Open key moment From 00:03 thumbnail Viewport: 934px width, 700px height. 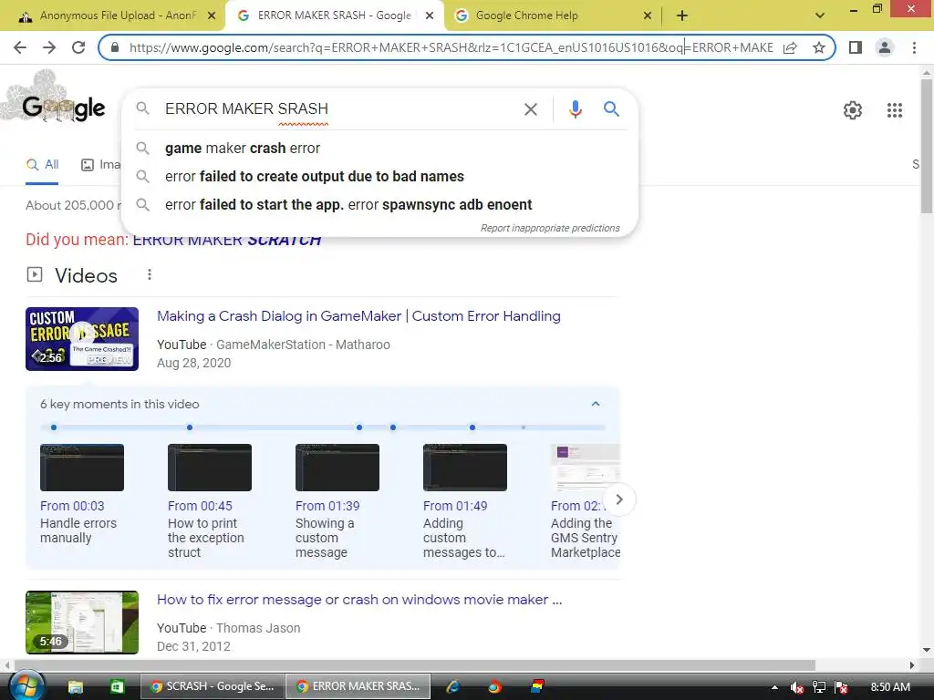coord(82,468)
